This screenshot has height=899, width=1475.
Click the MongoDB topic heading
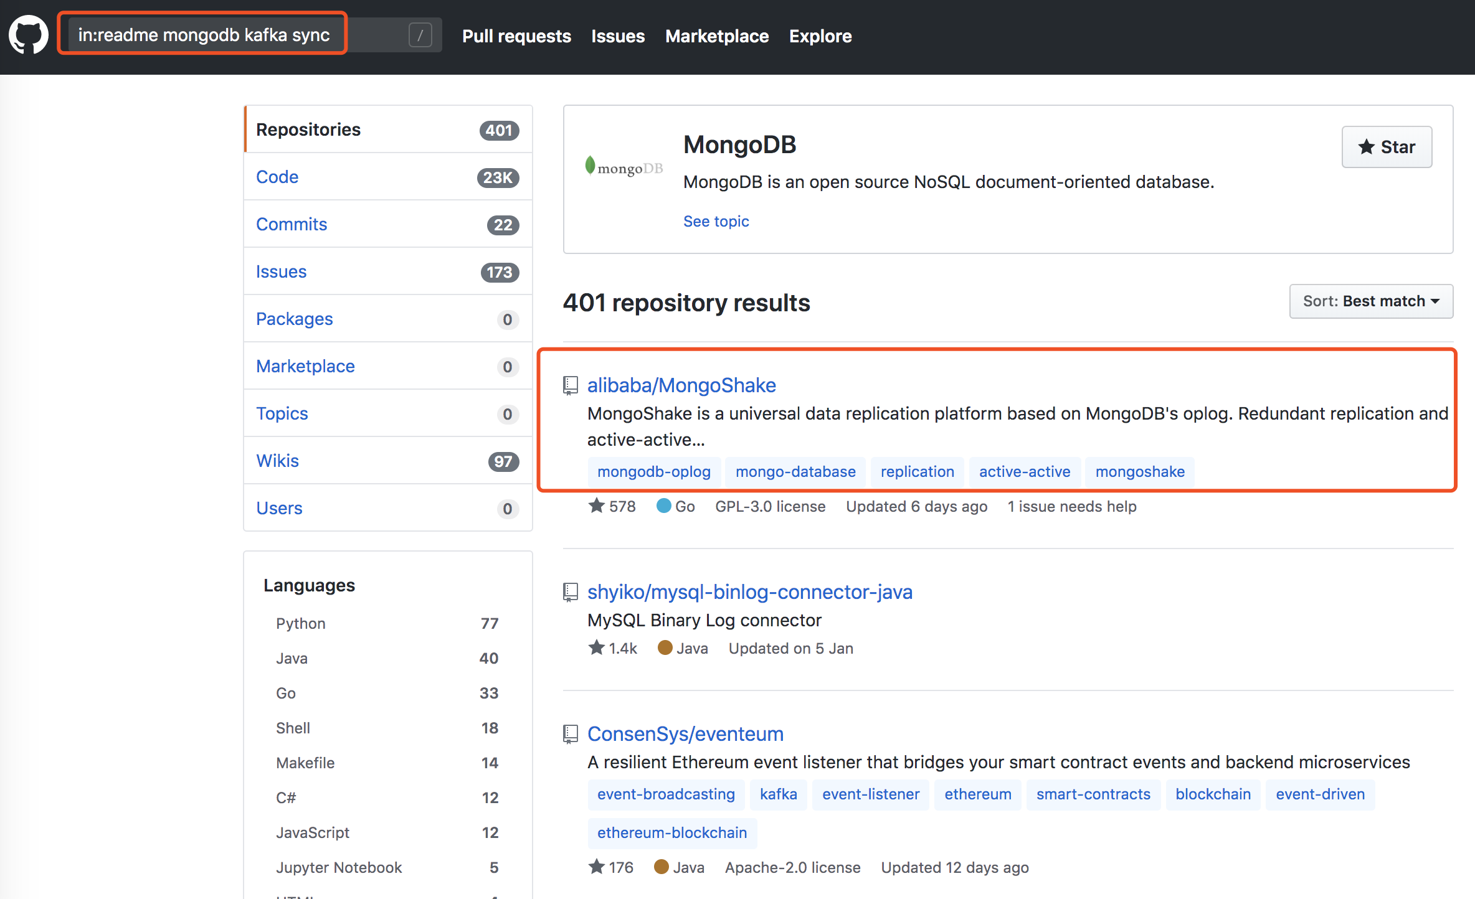tap(739, 144)
